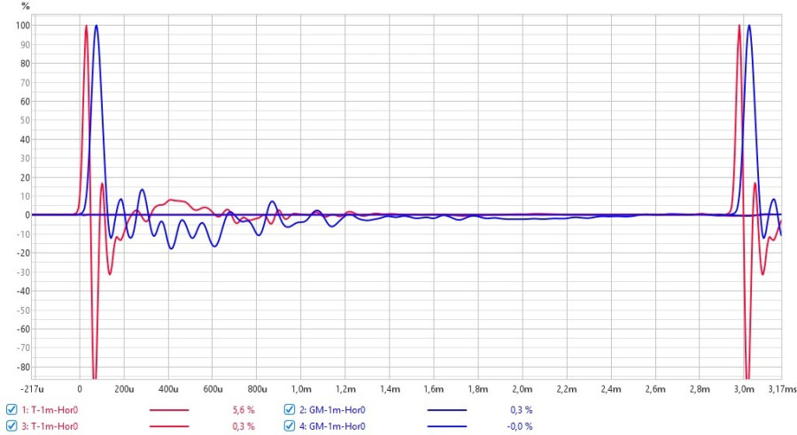The image size is (797, 435).
Task: Click the 3,0m time axis label
Action: (744, 389)
